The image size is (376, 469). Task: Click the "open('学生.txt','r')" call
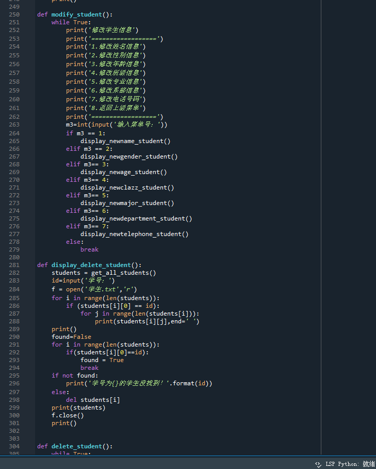[102, 290]
